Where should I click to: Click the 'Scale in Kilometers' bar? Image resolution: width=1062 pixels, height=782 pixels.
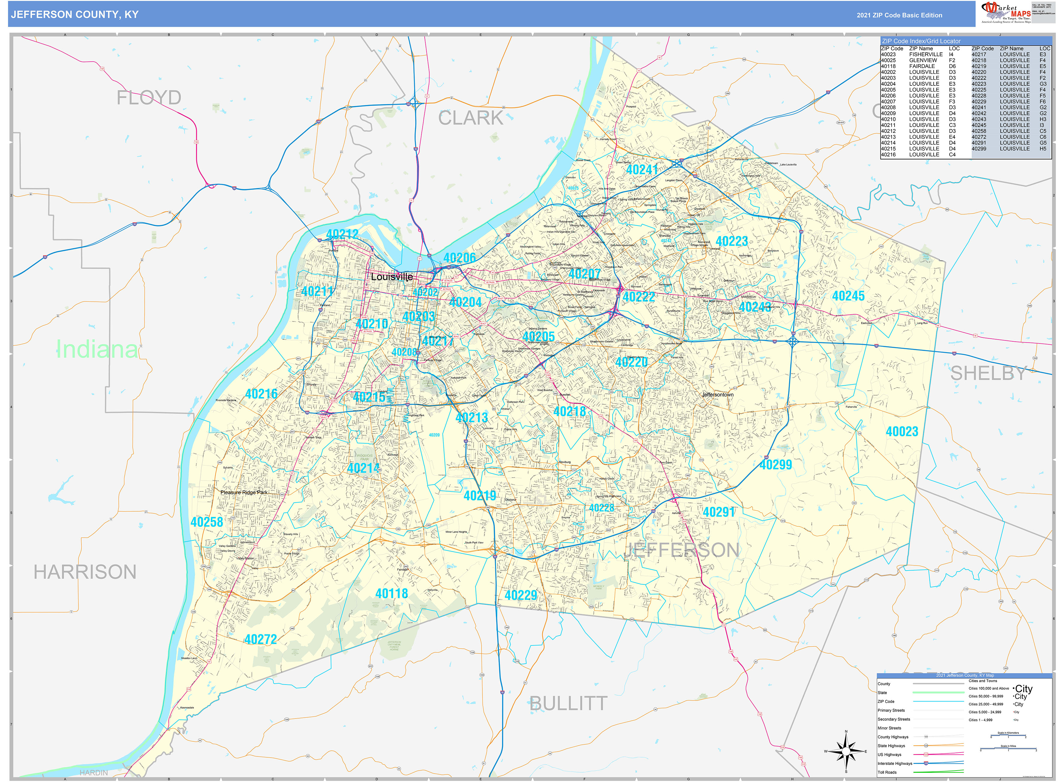click(1008, 735)
